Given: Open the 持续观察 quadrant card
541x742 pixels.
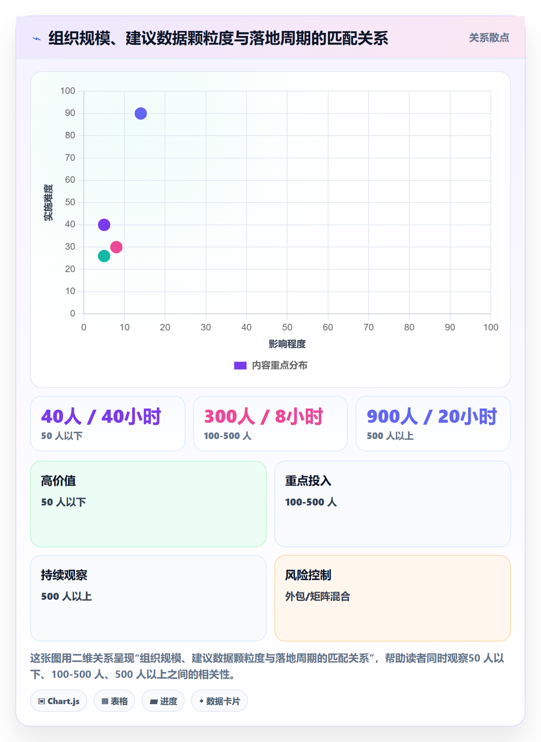Looking at the screenshot, I should (x=148, y=598).
